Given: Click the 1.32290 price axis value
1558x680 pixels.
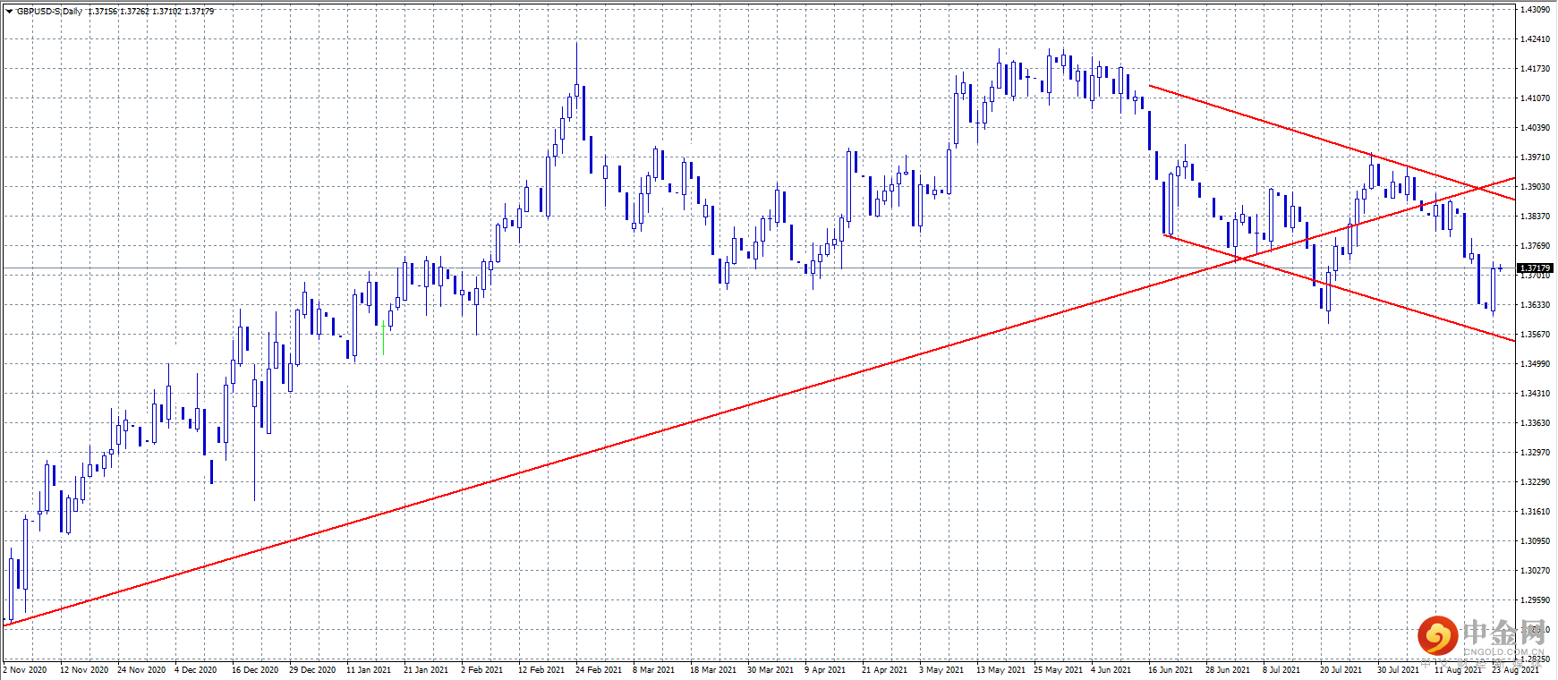Looking at the screenshot, I should (1535, 482).
